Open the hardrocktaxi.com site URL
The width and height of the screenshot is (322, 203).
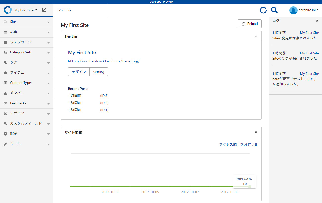[x=104, y=61]
